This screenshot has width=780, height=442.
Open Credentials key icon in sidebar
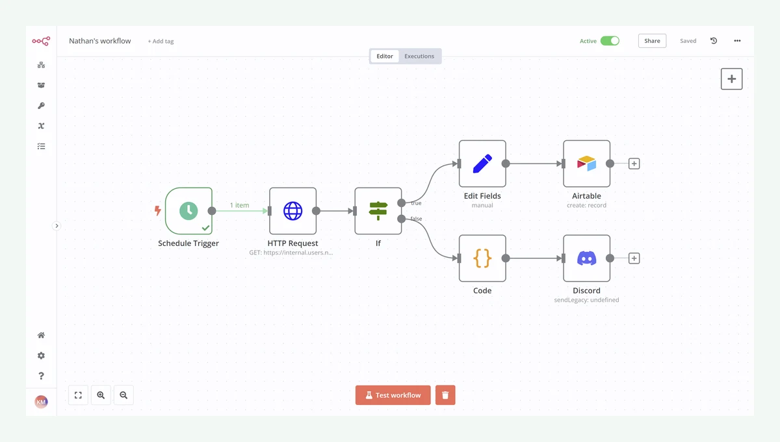[41, 106]
